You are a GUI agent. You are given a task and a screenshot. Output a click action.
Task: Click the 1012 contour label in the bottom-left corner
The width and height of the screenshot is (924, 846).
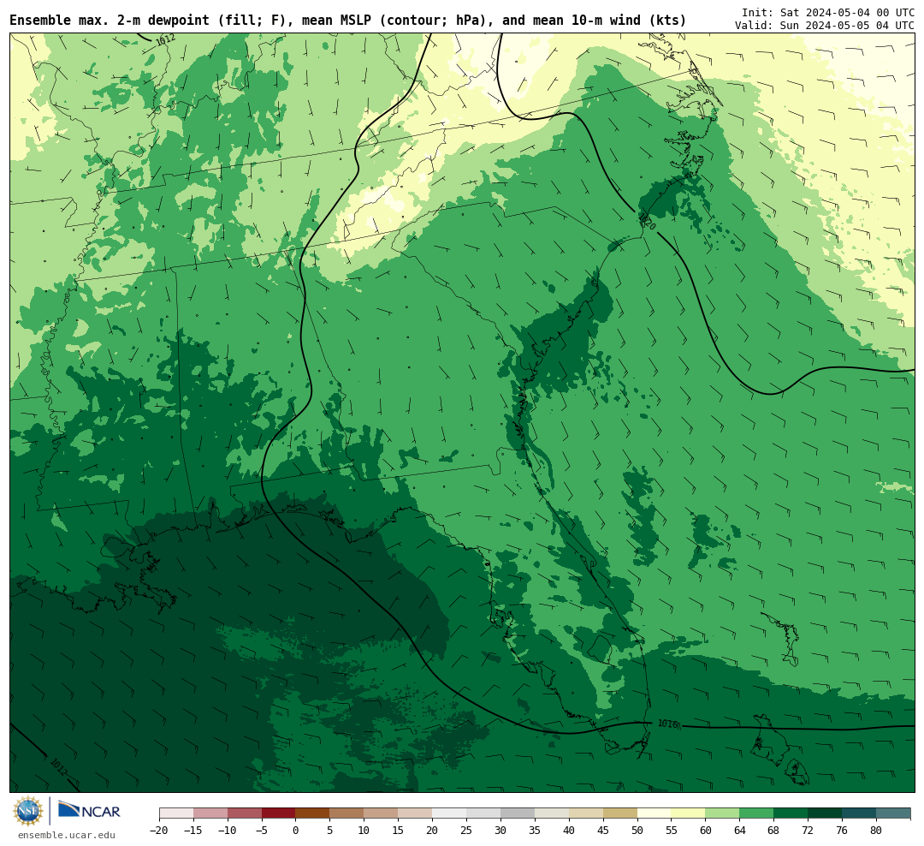tap(58, 767)
